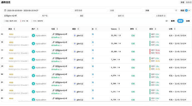Select the 全部 view tab
The height and width of the screenshot is (106, 192).
pos(182,2)
